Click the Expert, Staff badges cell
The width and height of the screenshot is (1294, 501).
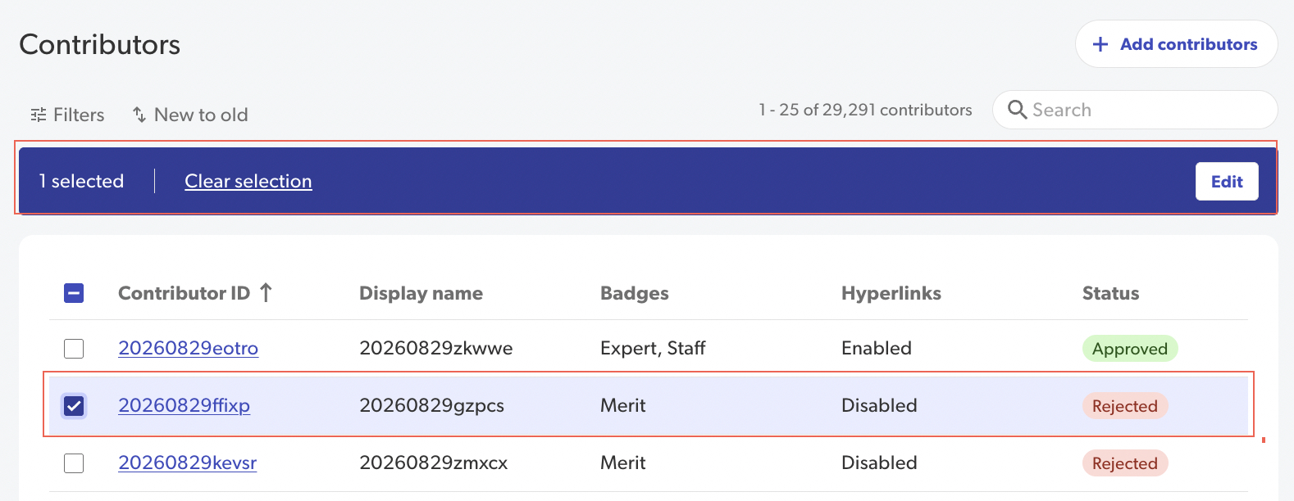[653, 348]
